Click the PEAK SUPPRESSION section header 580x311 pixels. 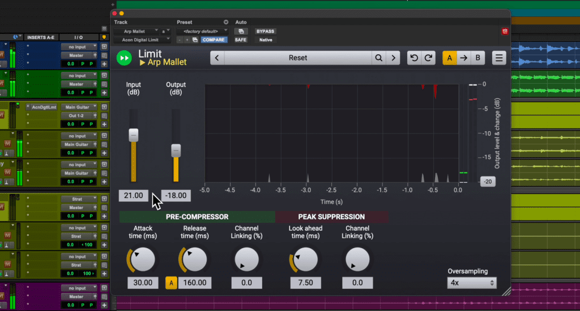[x=331, y=217]
